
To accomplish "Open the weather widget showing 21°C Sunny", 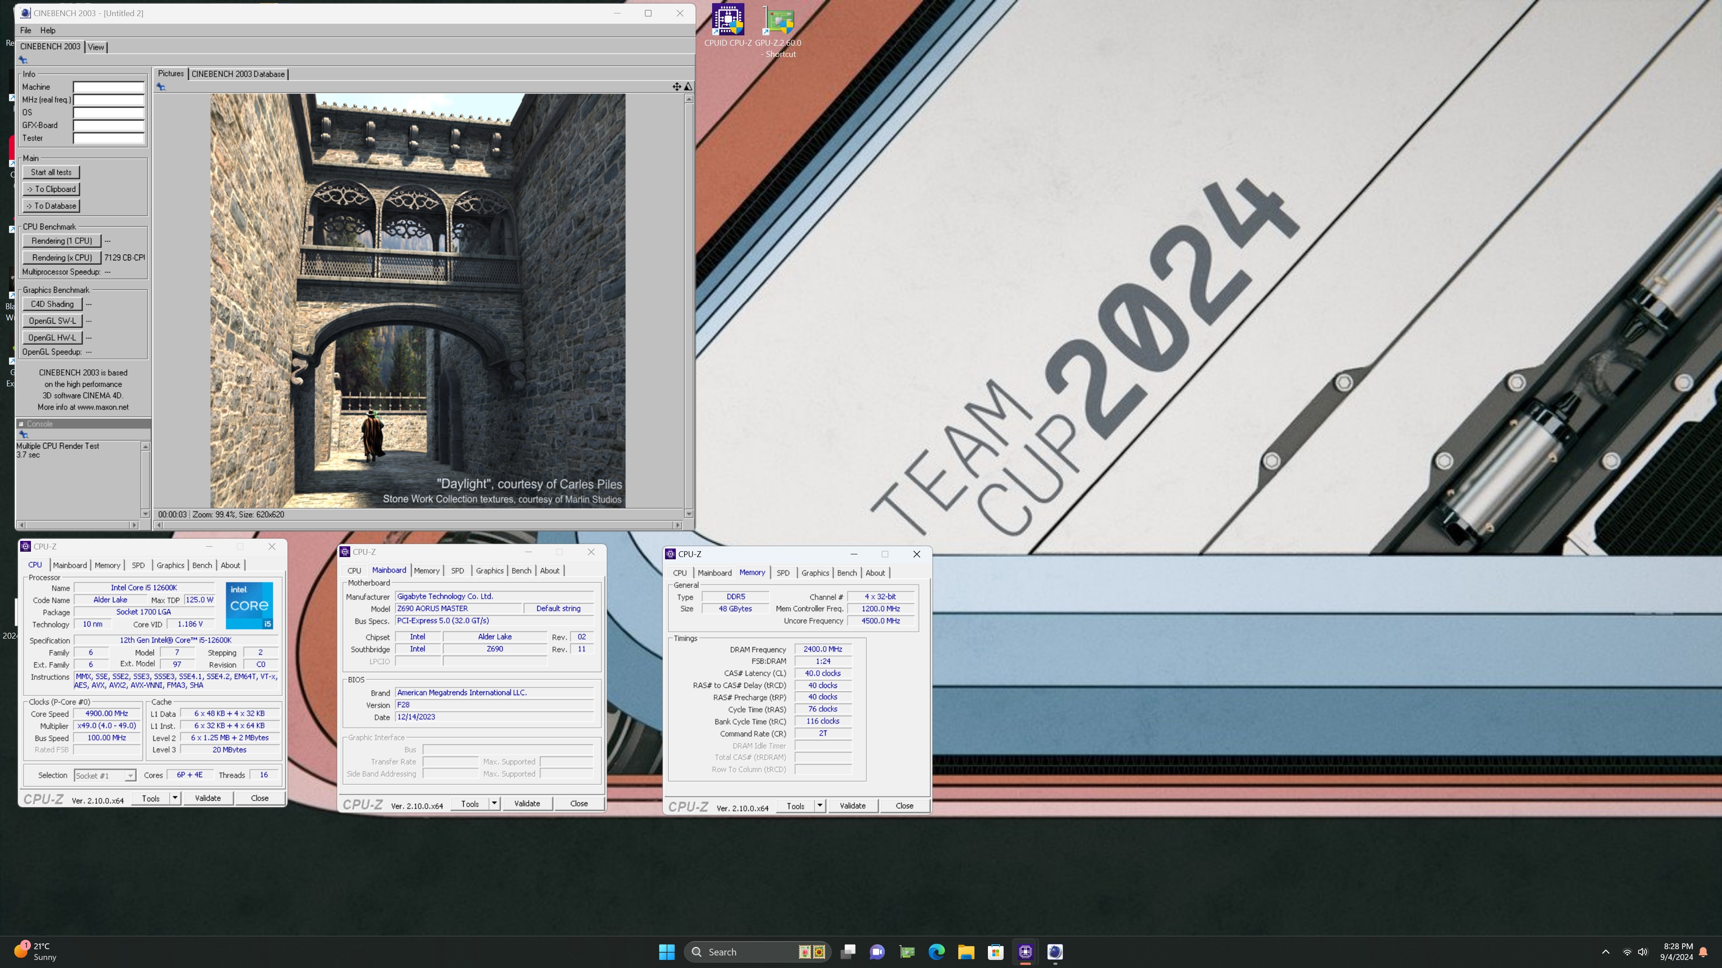I will point(36,952).
